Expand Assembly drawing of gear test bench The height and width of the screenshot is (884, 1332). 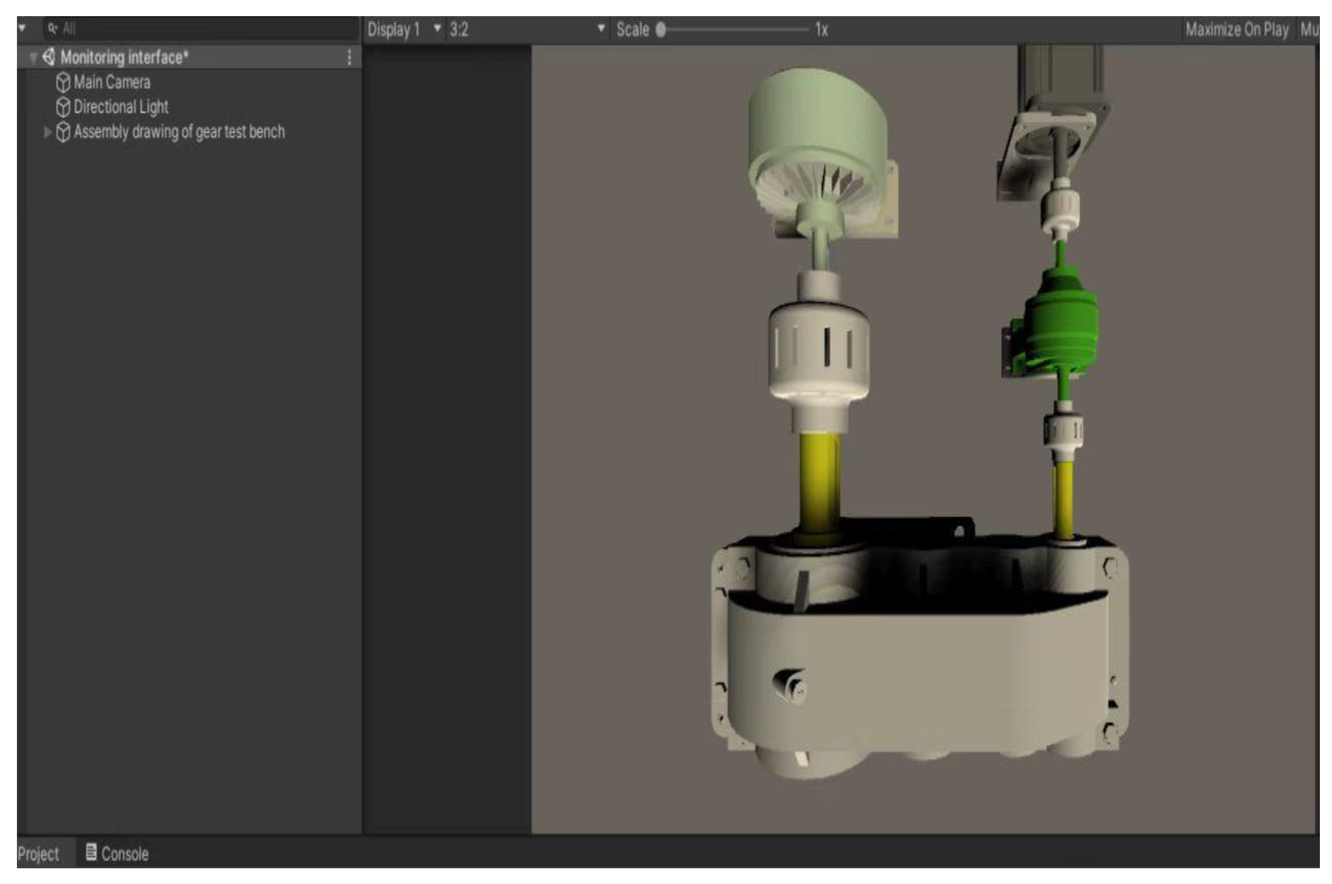47,132
